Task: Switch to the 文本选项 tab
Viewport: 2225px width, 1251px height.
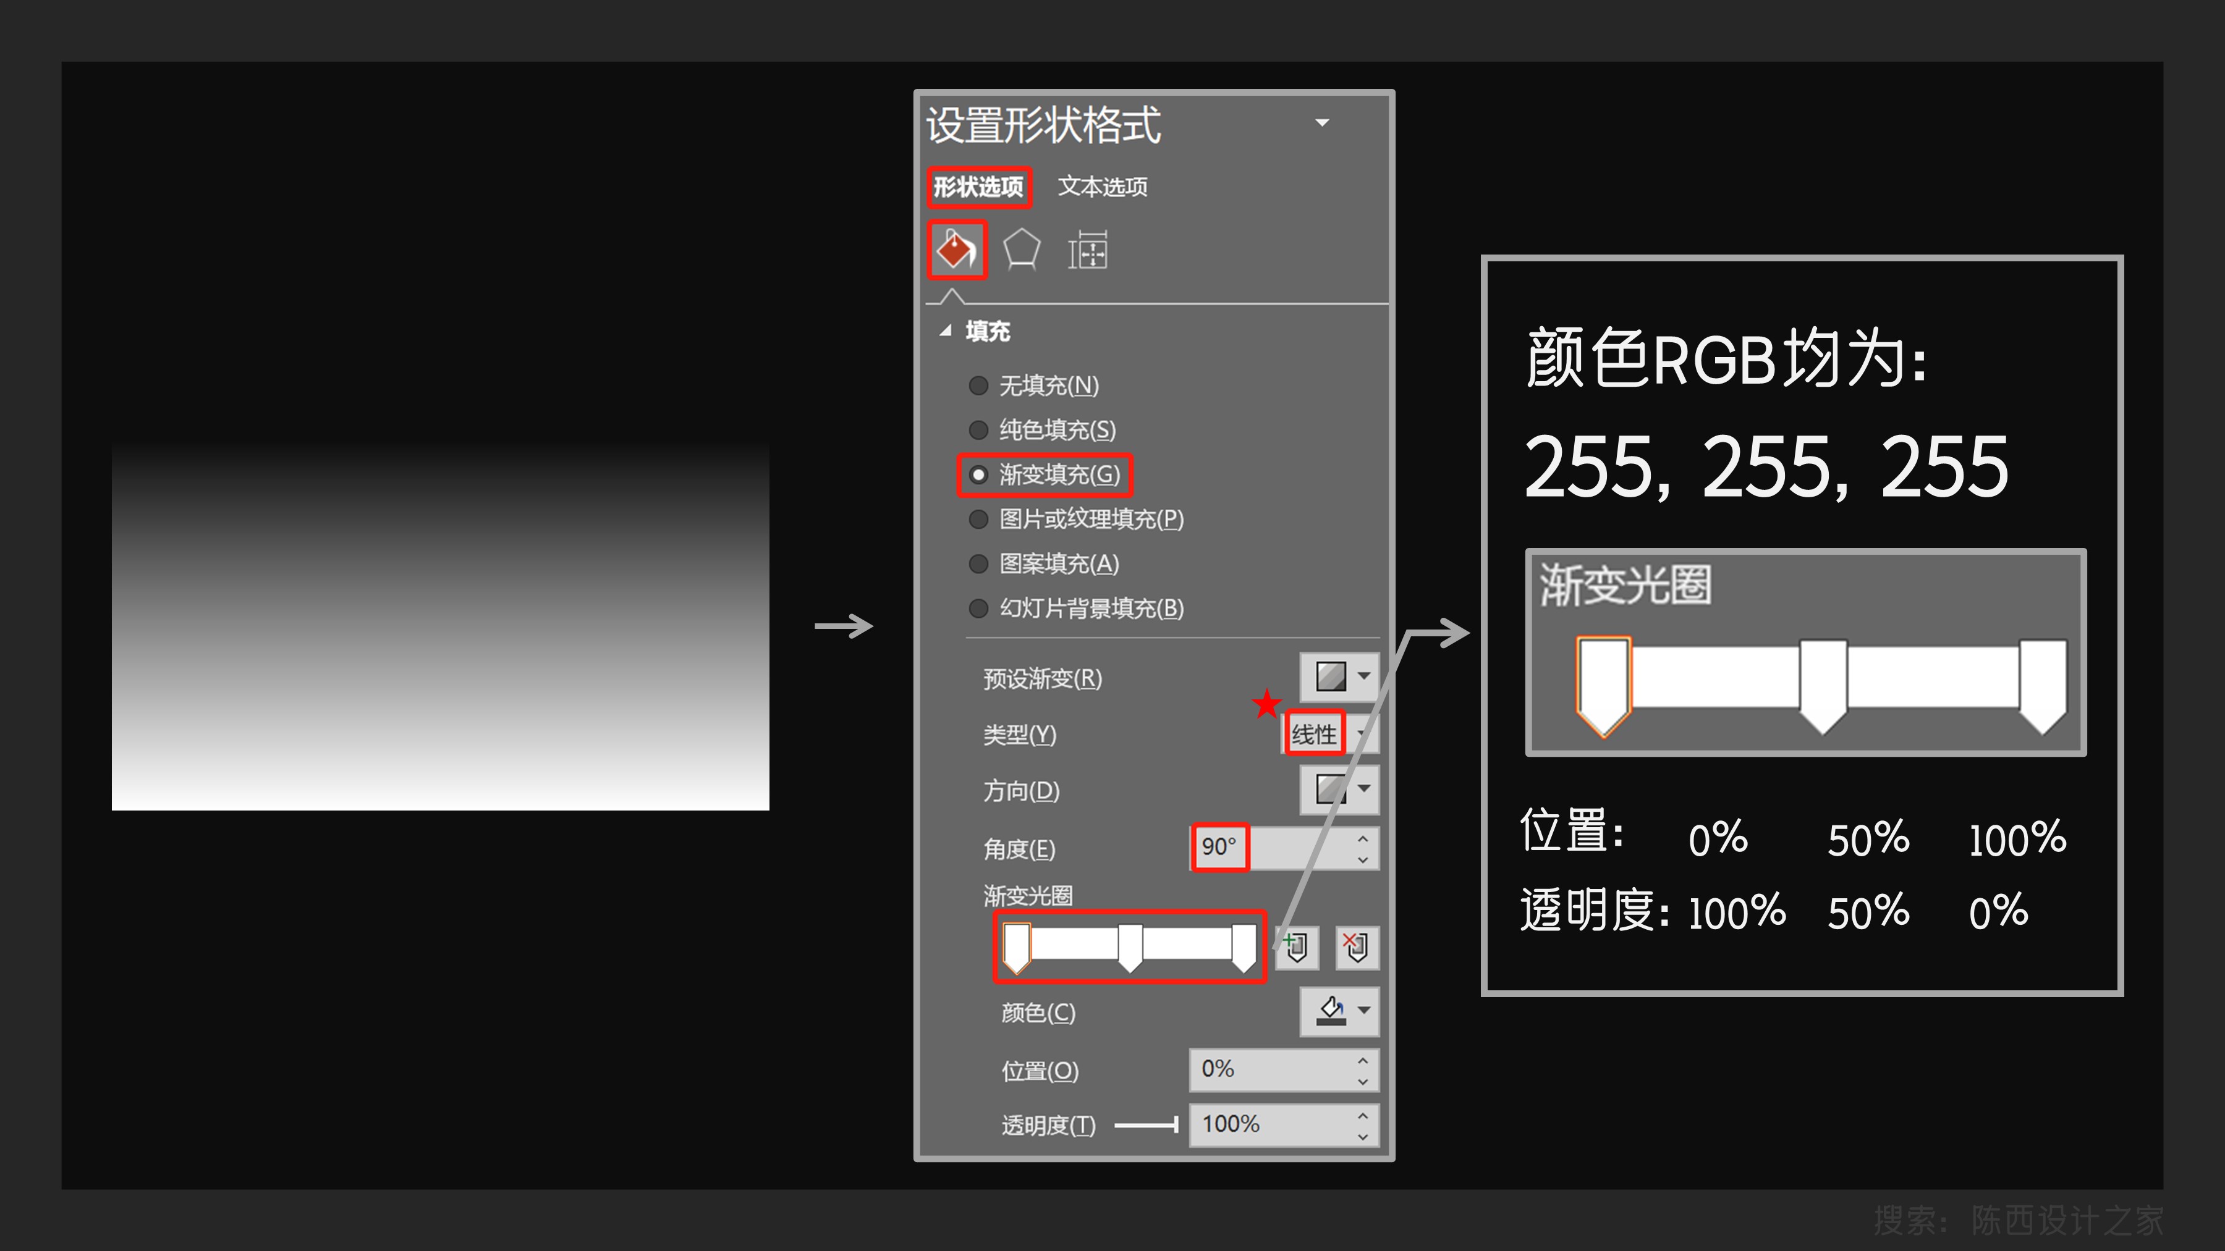Action: click(1102, 187)
